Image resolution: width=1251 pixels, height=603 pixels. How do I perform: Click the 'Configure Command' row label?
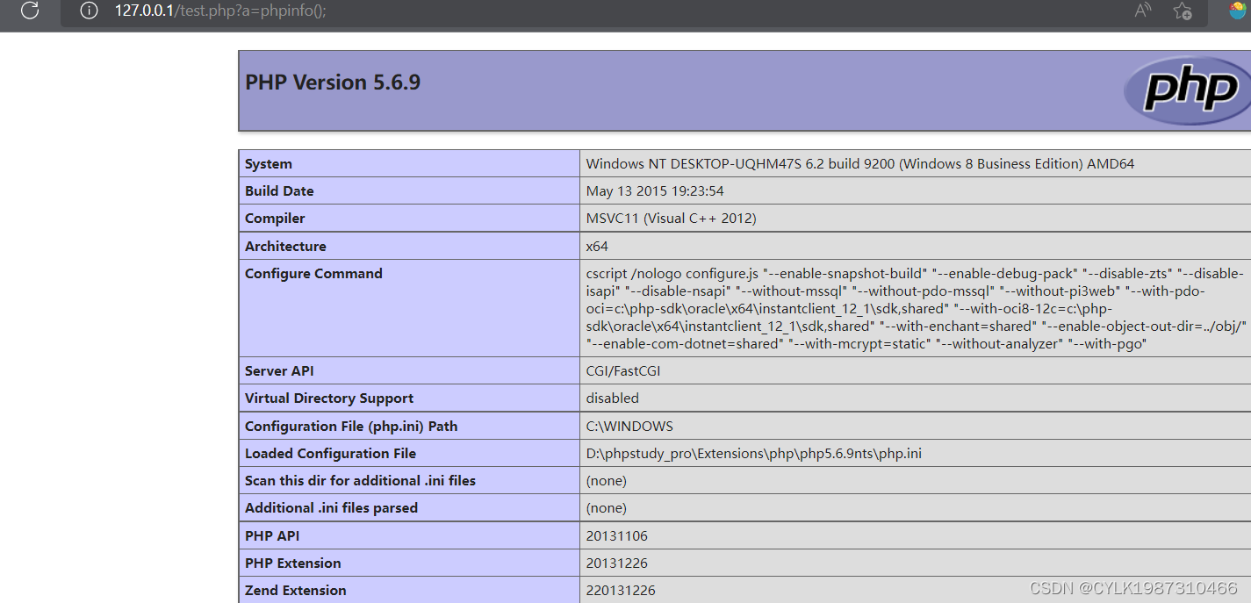(x=313, y=274)
